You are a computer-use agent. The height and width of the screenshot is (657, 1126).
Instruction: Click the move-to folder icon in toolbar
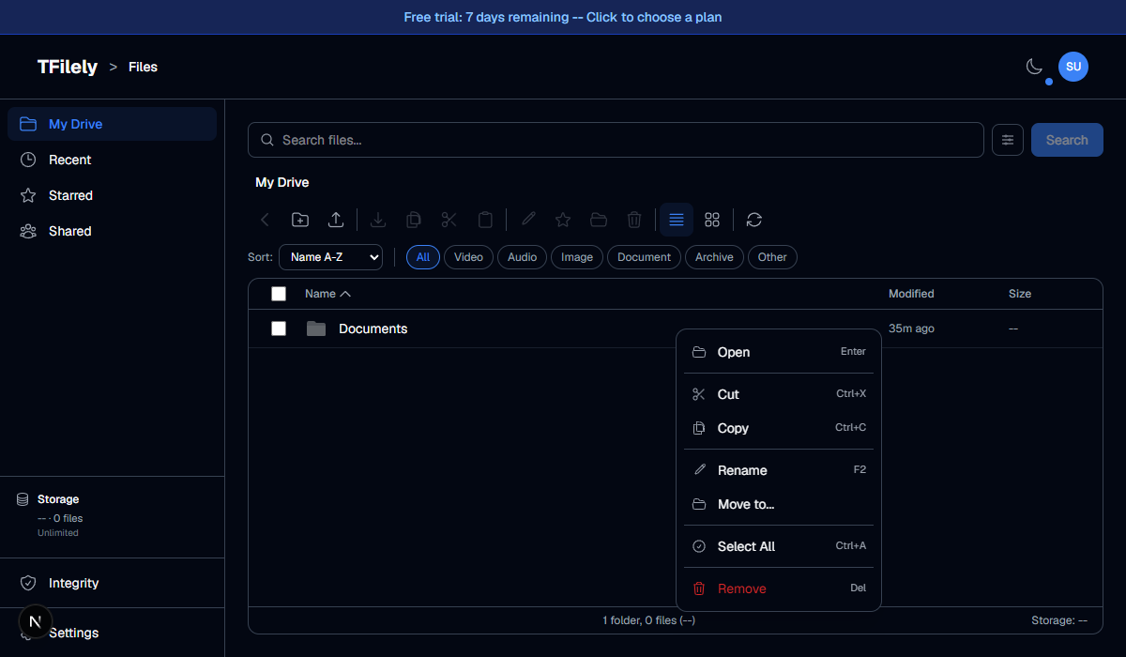pos(599,220)
